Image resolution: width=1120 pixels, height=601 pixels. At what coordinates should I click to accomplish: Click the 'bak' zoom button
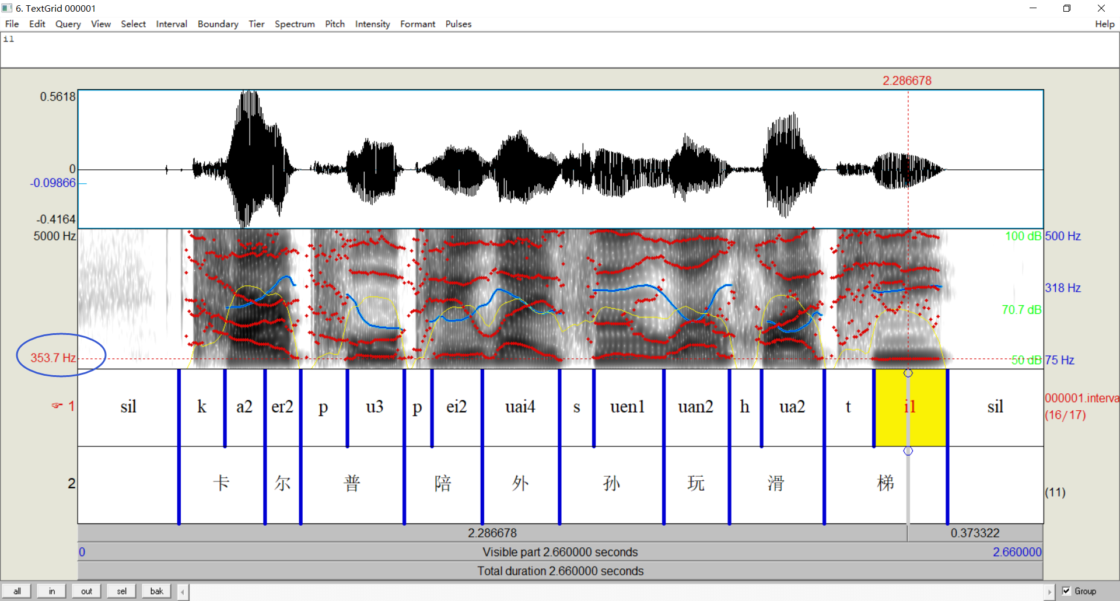coord(156,591)
